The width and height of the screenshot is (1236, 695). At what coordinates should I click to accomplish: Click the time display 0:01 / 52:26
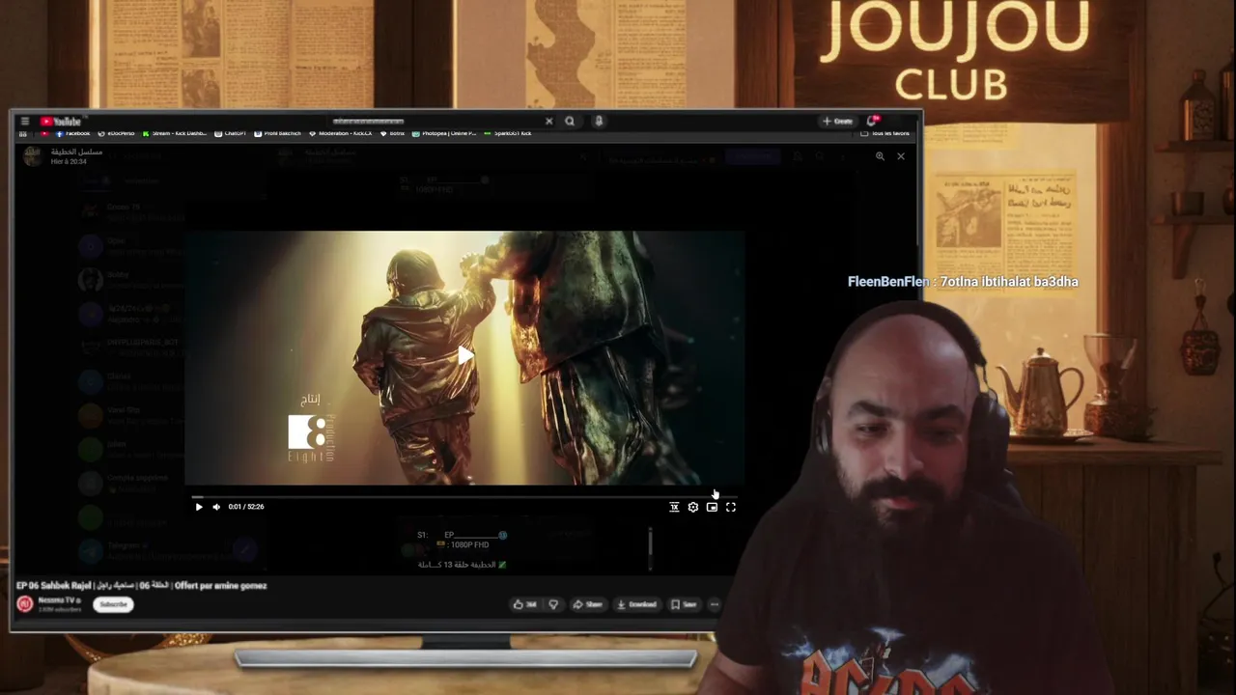coord(246,507)
